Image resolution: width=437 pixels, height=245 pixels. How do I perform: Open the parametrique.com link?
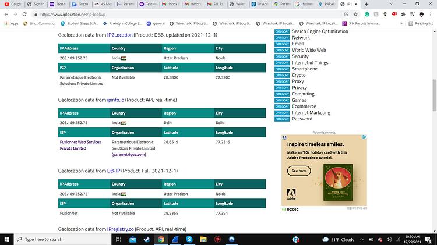(129, 155)
